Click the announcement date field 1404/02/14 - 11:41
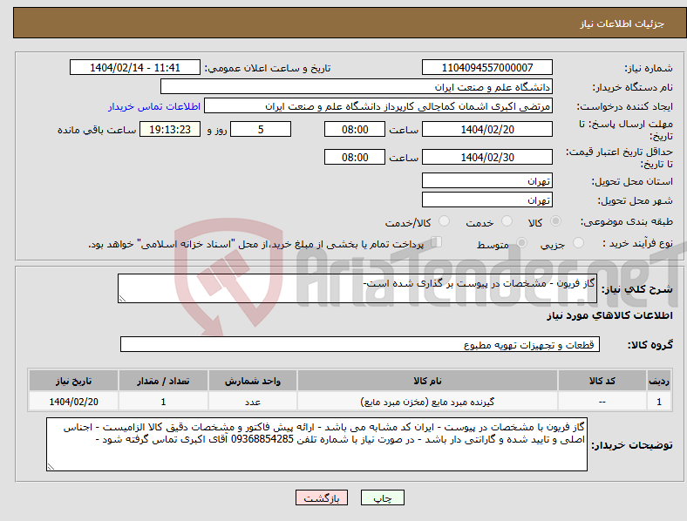Screen dimensions: 687x521 pos(135,67)
